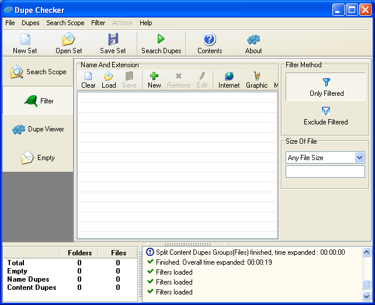375x305 pixels.
Task: Click inside the empty filter list area
Action: 178,165
